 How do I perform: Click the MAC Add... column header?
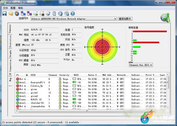pos(109,75)
